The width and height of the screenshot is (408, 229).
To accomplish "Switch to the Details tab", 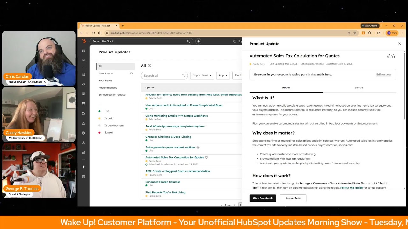I will click(359, 87).
